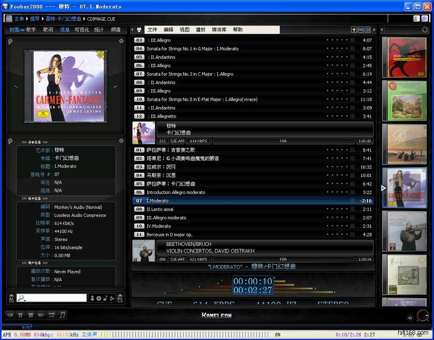The image size is (434, 340).
Task: Close the album cover panel
Action: pyautogui.click(x=121, y=41)
